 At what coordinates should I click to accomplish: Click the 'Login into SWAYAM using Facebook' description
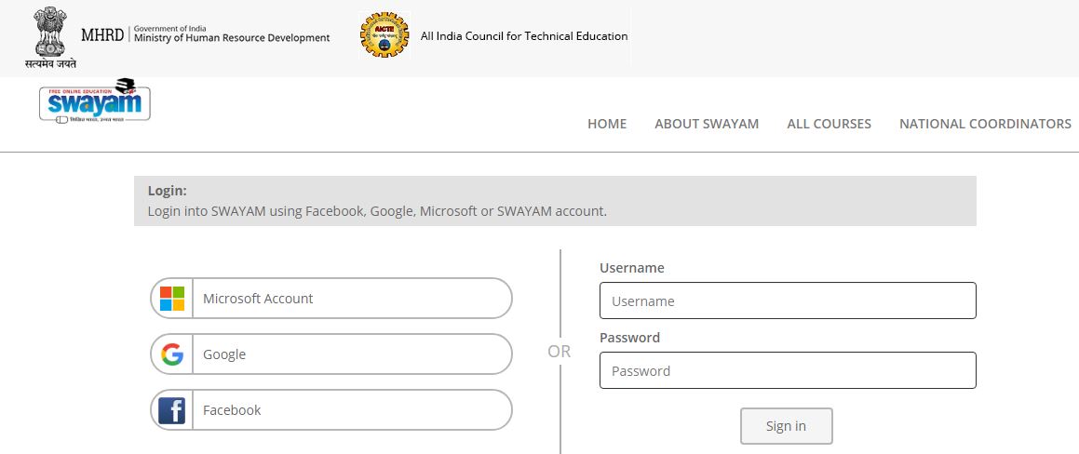377,211
